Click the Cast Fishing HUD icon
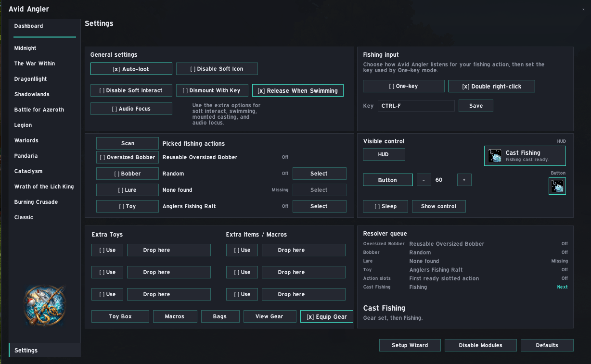Image resolution: width=591 pixels, height=364 pixels. 495,156
